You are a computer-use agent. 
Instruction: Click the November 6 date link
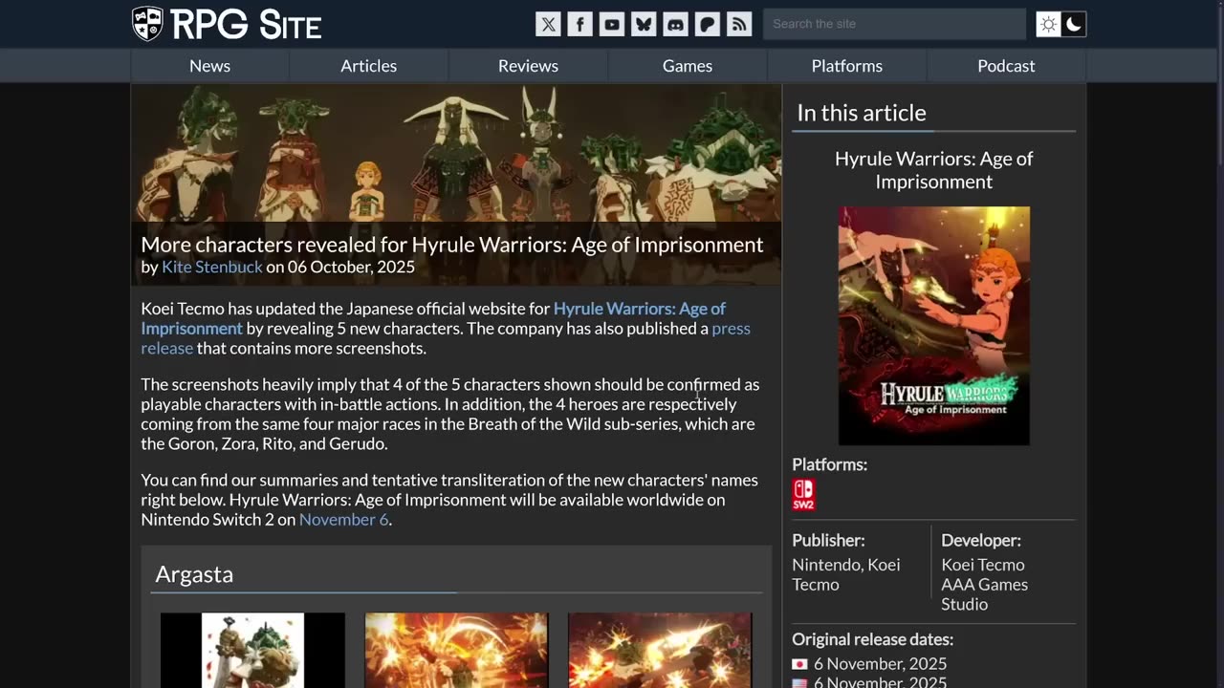click(x=343, y=520)
